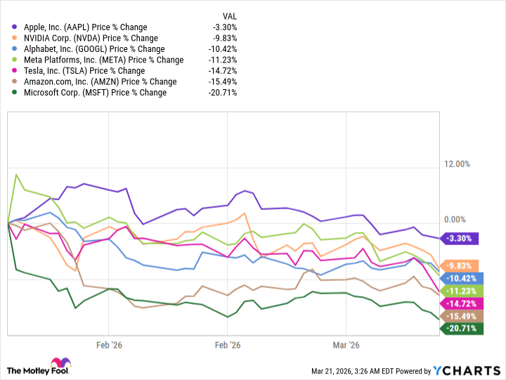Click the light green Meta legend dot
The width and height of the screenshot is (506, 380).
(15, 60)
